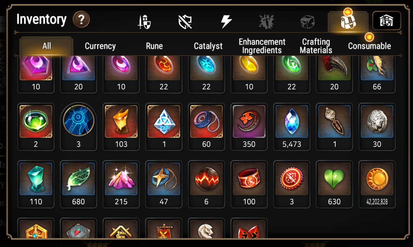The height and width of the screenshot is (247, 413).
Task: Open the Enhancement Ingredients tab
Action: pyautogui.click(x=262, y=46)
